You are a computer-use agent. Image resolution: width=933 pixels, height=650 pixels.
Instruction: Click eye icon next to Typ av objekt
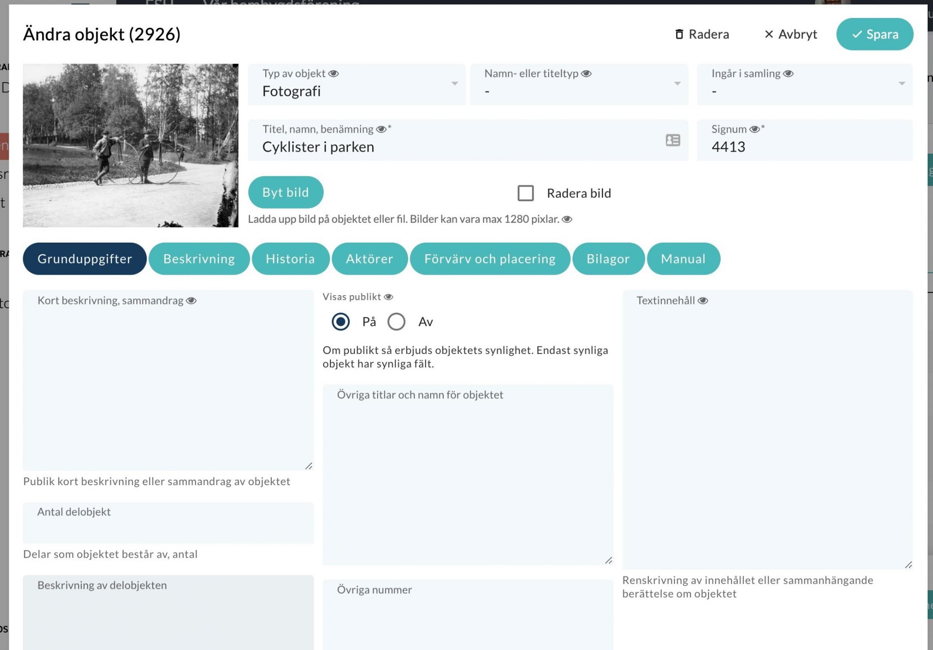[x=333, y=74]
